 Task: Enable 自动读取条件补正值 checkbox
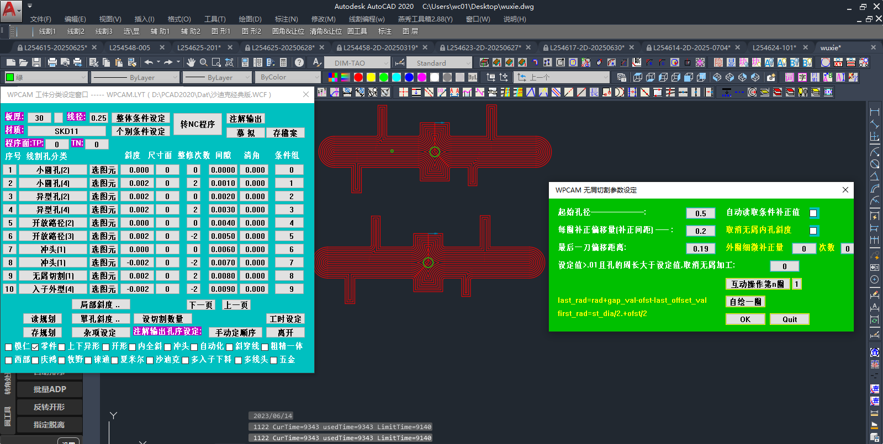(813, 213)
